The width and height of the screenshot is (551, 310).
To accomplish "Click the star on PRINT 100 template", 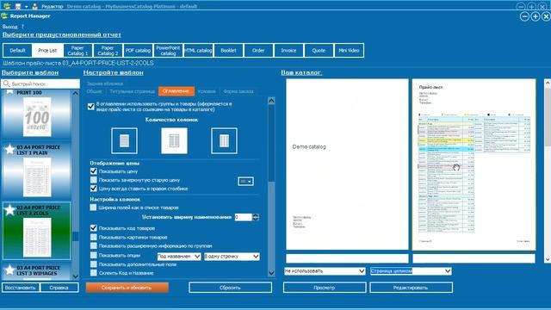I will pos(9,92).
